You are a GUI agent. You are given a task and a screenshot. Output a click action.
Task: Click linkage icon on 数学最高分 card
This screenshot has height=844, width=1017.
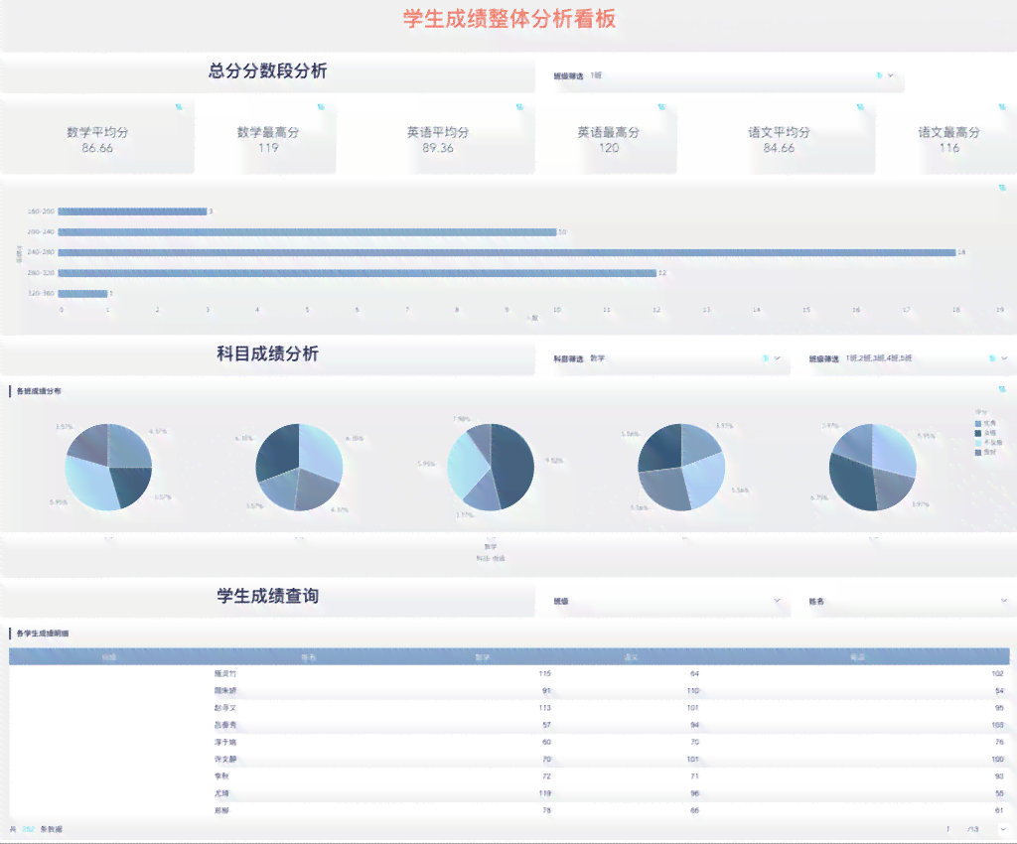click(321, 107)
